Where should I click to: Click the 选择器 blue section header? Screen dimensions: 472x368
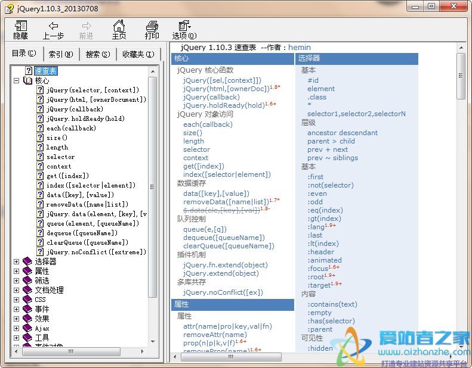pyautogui.click(x=357, y=58)
